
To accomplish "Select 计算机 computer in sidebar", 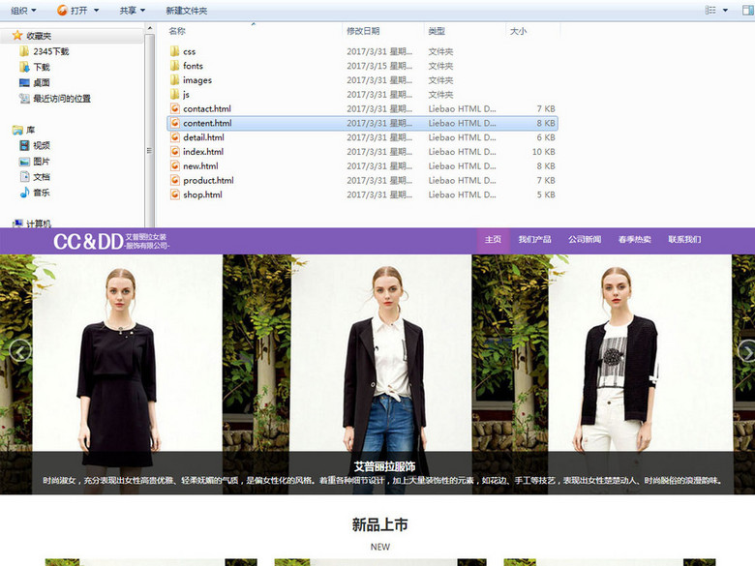I will (31, 223).
